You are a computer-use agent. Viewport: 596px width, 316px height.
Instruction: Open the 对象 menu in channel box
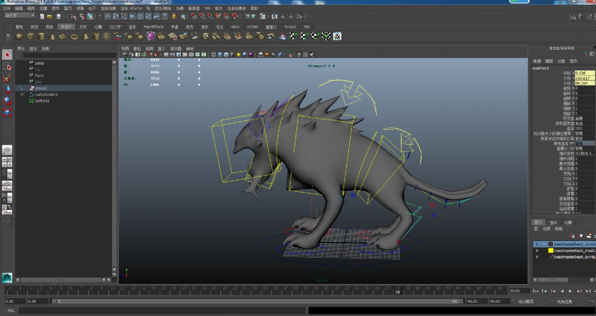pos(562,61)
